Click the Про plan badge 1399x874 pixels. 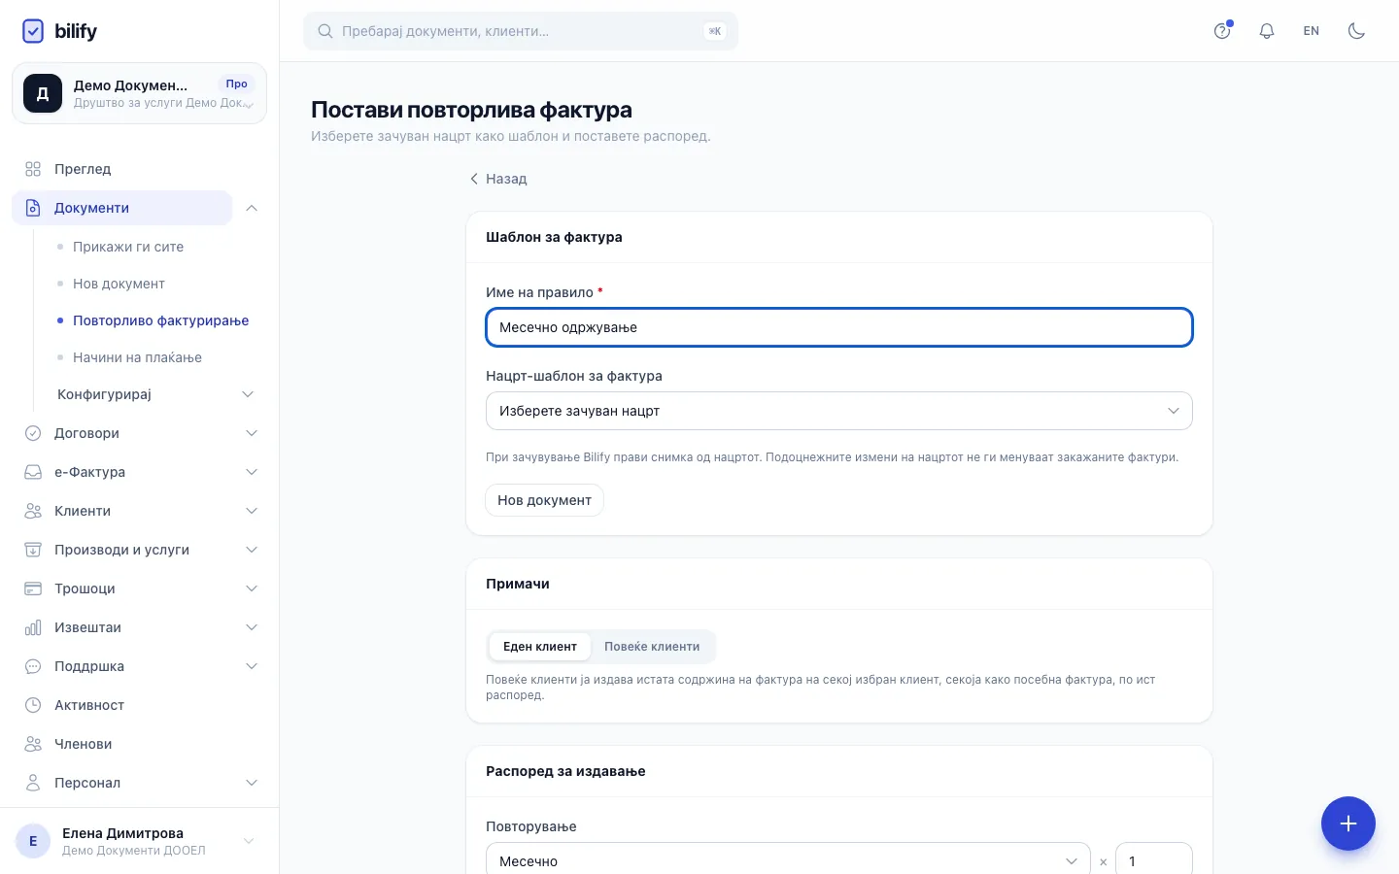[x=236, y=84]
